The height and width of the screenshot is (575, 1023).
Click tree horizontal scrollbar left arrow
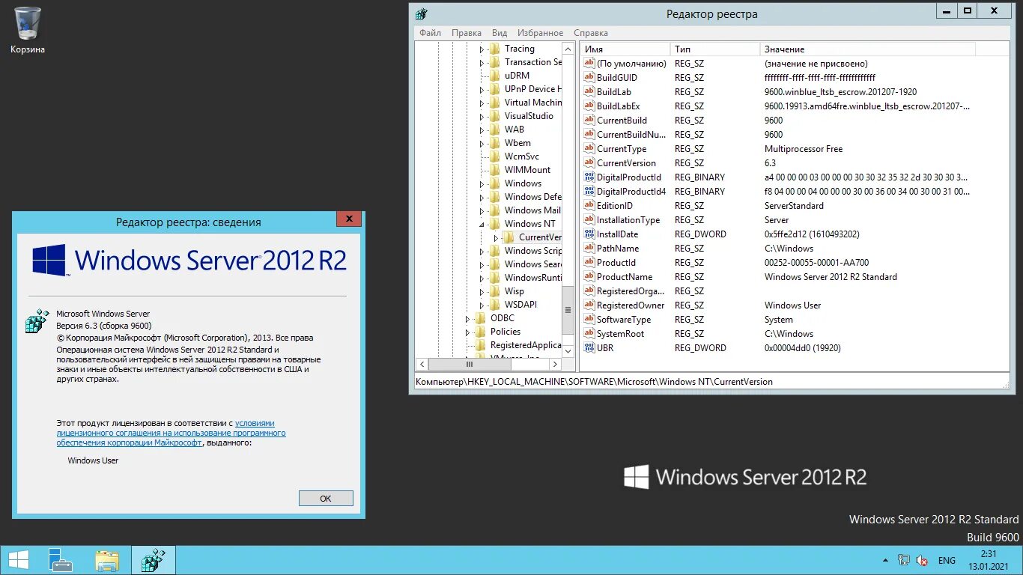tap(422, 365)
